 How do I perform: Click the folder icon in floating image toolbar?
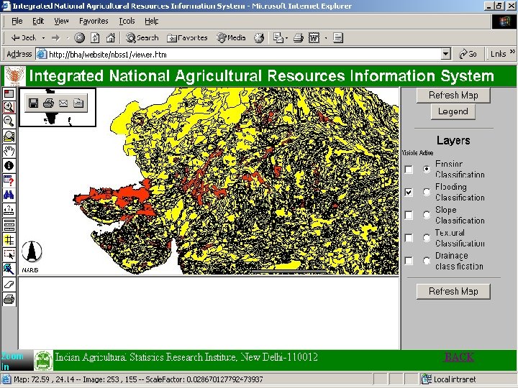point(78,103)
